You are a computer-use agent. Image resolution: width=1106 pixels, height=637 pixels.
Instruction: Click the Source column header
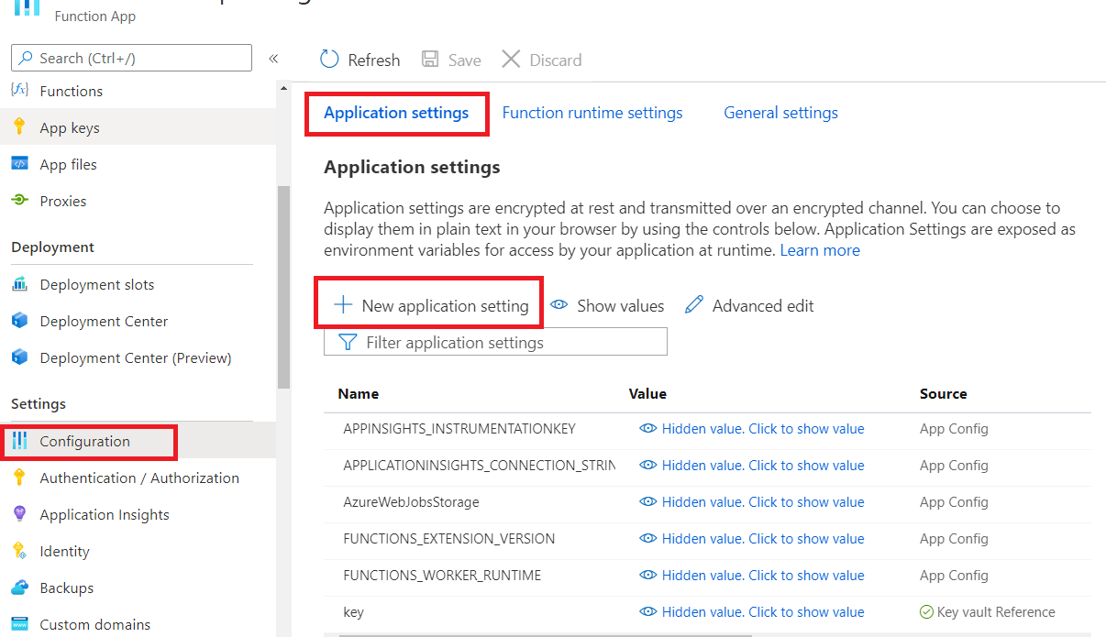click(944, 393)
